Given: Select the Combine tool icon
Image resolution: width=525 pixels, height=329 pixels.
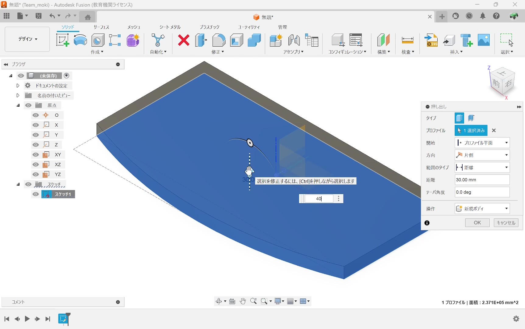Looking at the screenshot, I should (x=254, y=40).
